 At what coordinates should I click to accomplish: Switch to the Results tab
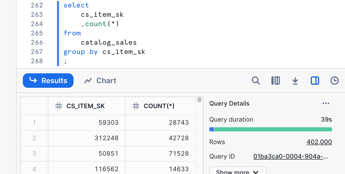[48, 81]
